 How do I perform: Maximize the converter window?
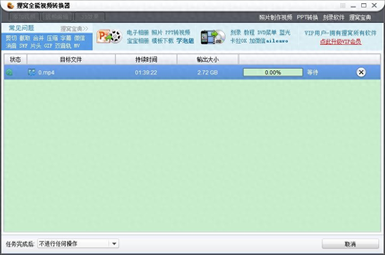pyautogui.click(x=364, y=5)
